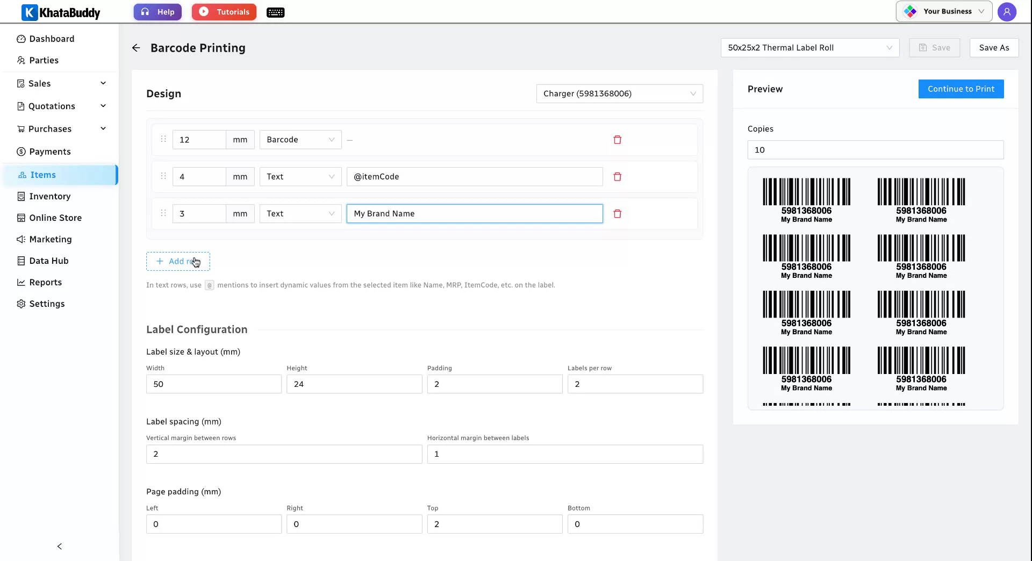1032x561 pixels.
Task: Click the Items icon in sidebar
Action: [23, 175]
